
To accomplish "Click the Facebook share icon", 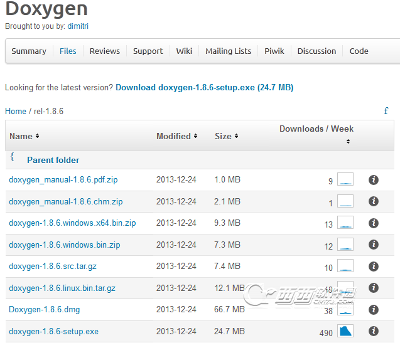I will pos(386,111).
